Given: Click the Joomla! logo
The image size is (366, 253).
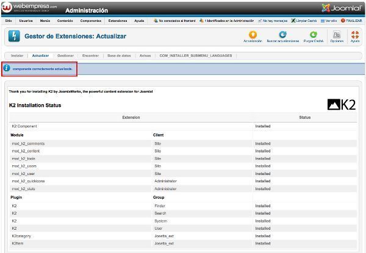Looking at the screenshot, I should pos(342,8).
